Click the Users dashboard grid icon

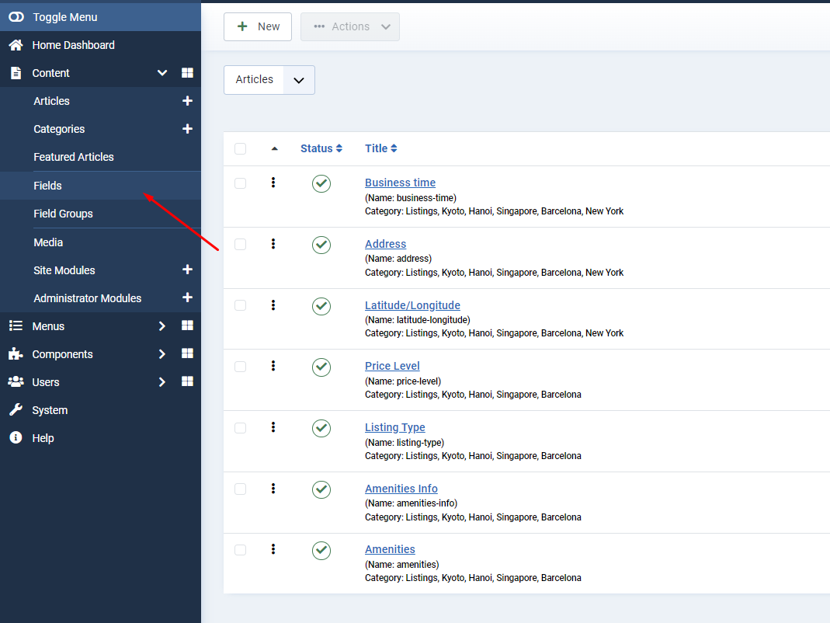[187, 381]
